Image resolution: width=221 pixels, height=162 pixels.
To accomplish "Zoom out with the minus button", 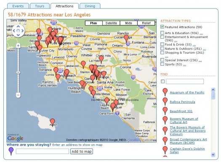I will tap(18, 95).
